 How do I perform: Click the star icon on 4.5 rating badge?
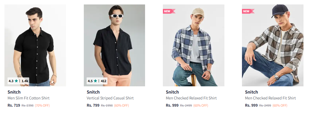tap(95, 81)
